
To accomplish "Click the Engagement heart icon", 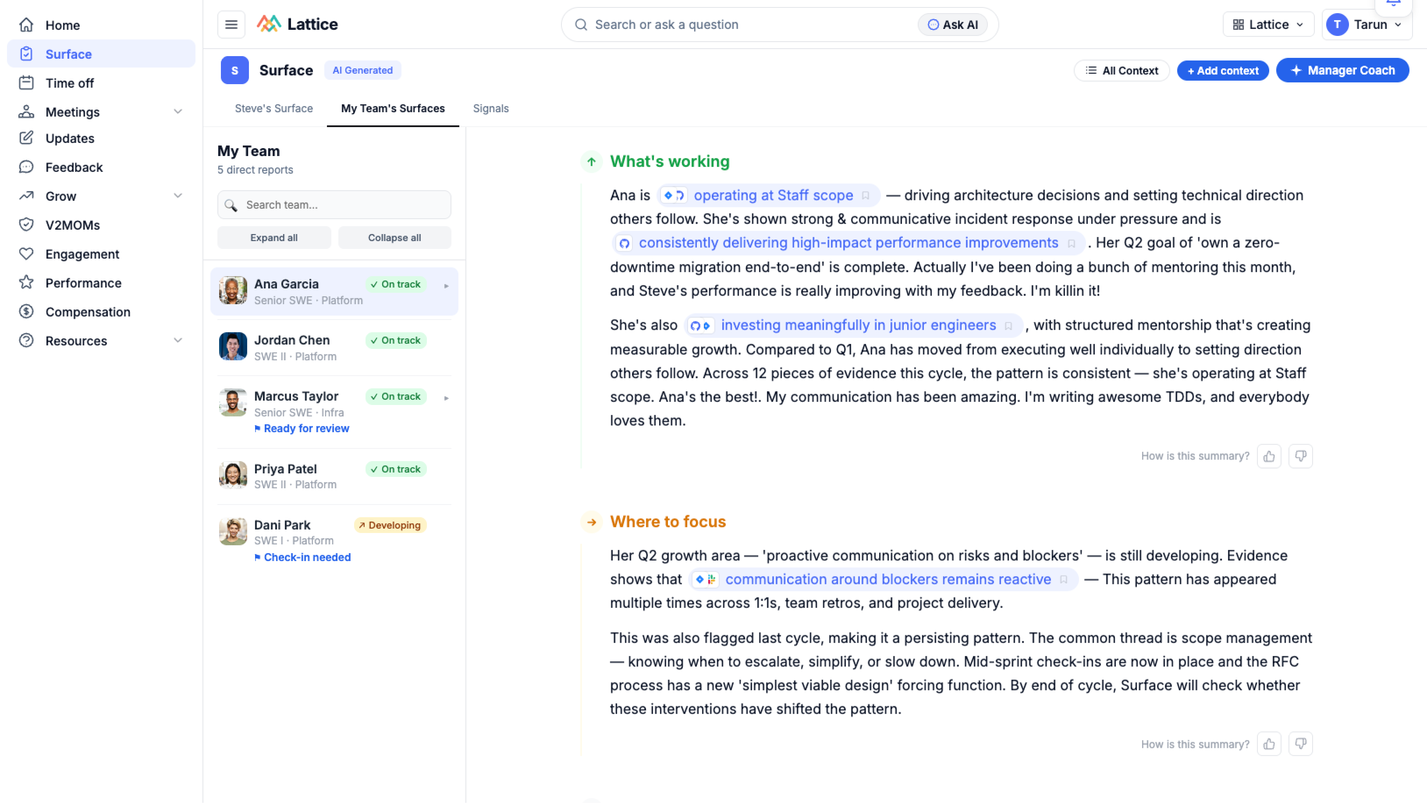I will coord(26,254).
